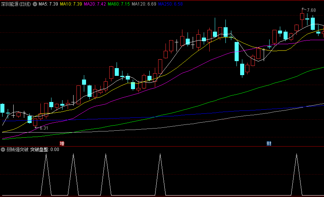Click the red 增 event marker

62,143
